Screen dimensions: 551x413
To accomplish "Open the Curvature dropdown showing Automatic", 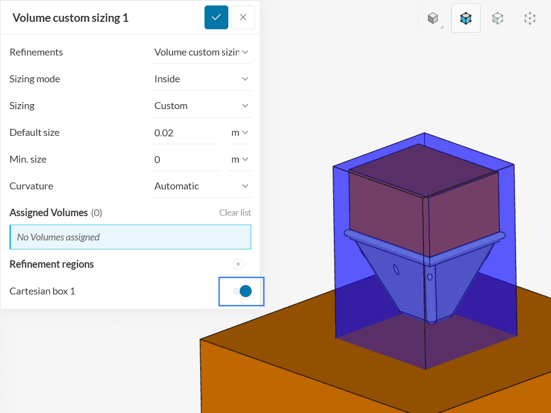I will point(201,186).
